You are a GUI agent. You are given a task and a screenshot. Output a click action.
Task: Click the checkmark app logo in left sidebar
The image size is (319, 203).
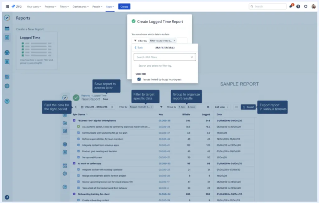[7, 18]
